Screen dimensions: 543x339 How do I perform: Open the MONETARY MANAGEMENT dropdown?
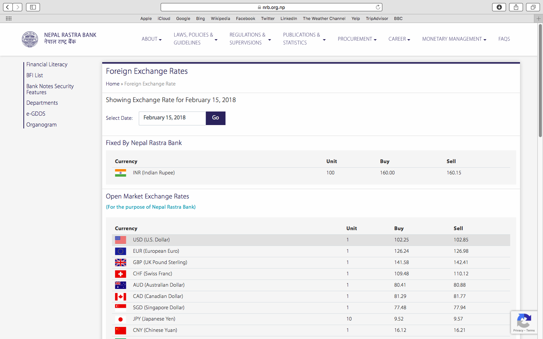(454, 39)
